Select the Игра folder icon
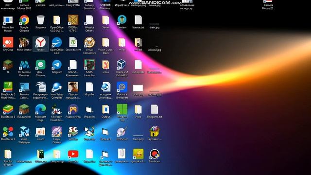This screenshot has width=311, height=175. pos(138,111)
